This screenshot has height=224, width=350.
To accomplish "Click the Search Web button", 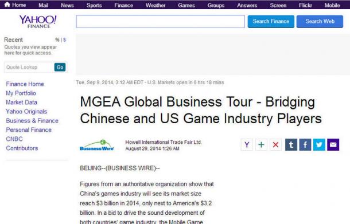I will pos(320,21).
